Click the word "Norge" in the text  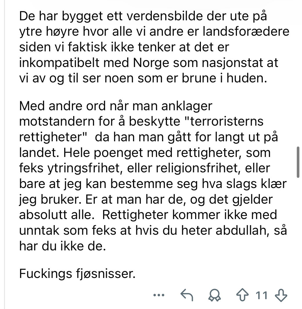[x=151, y=63]
